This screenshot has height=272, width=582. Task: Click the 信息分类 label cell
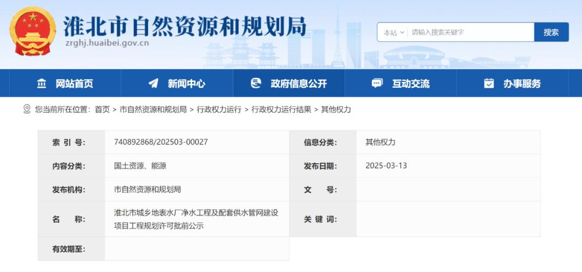point(323,142)
